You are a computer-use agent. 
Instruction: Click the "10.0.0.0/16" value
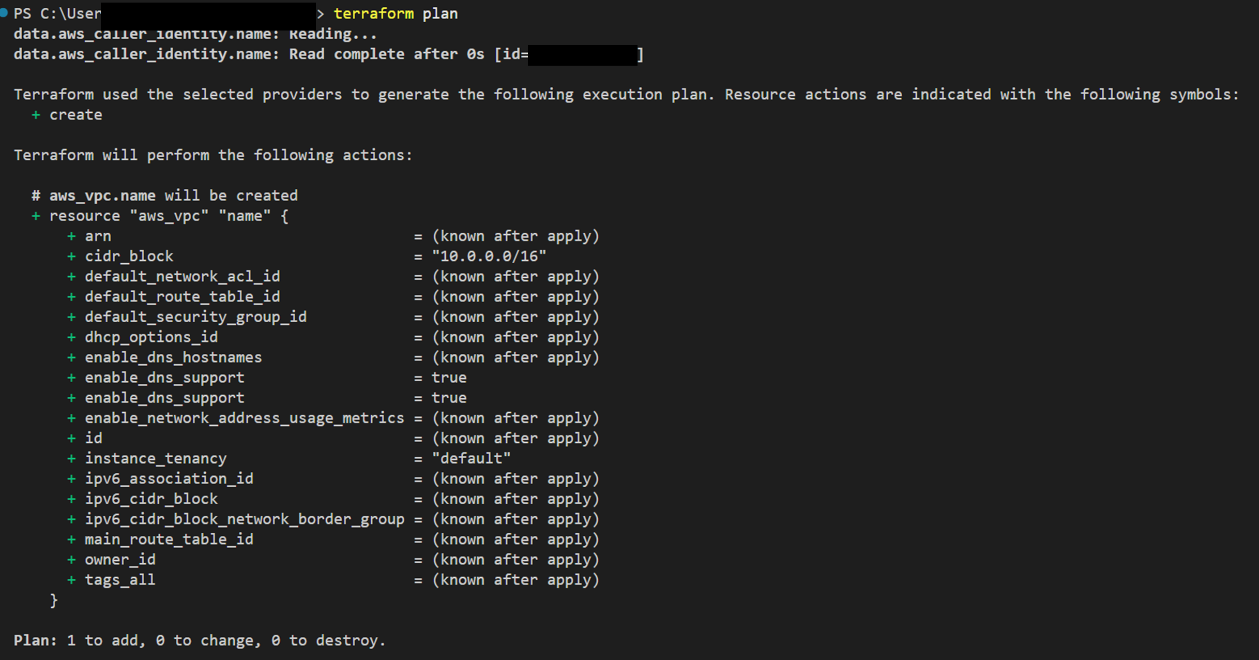click(489, 256)
